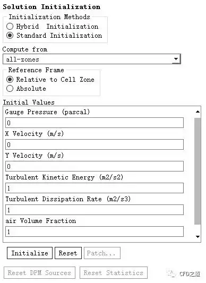Click the Patch... button
Screen dimensions: 206x283
tap(102, 253)
